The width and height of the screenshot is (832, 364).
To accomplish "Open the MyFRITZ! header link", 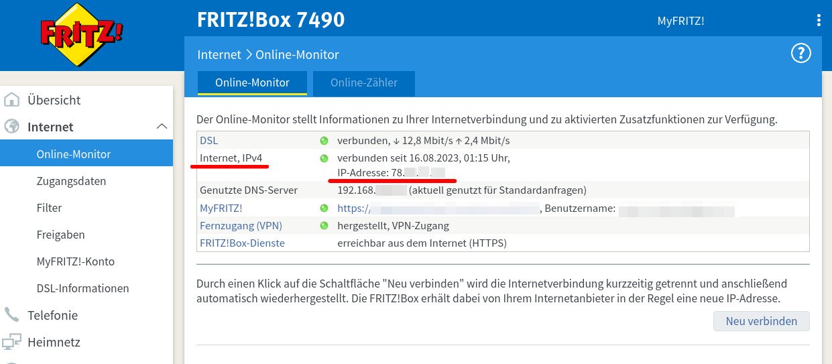I will 680,21.
